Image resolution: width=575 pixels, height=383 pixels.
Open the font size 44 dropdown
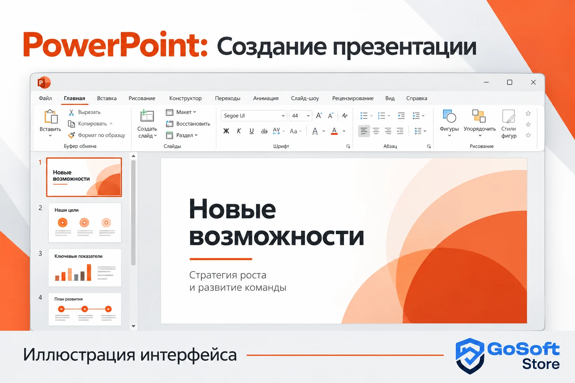click(308, 116)
